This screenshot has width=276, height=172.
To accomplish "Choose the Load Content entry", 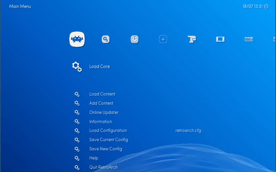I will [102, 94].
